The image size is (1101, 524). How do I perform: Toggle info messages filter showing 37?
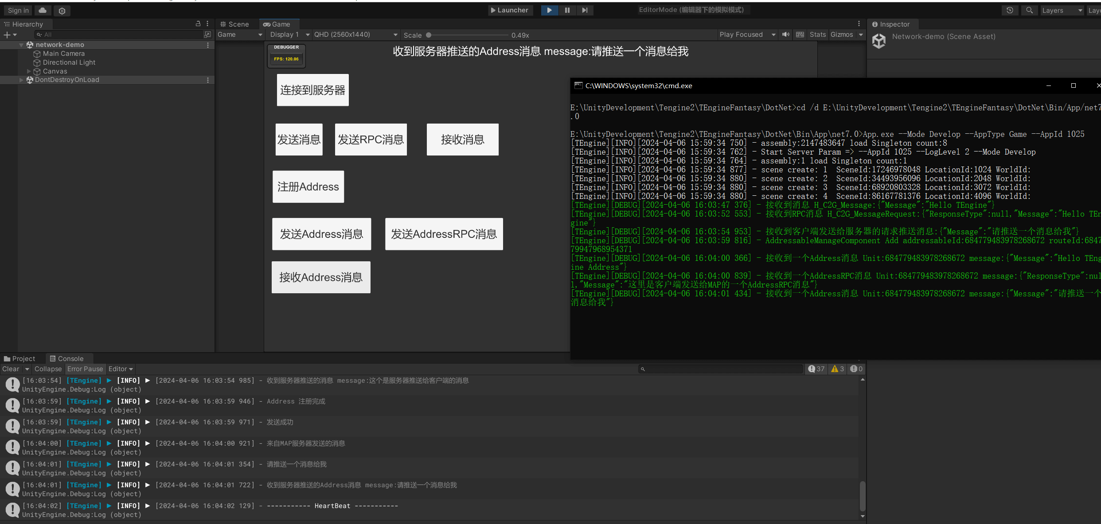tap(816, 369)
